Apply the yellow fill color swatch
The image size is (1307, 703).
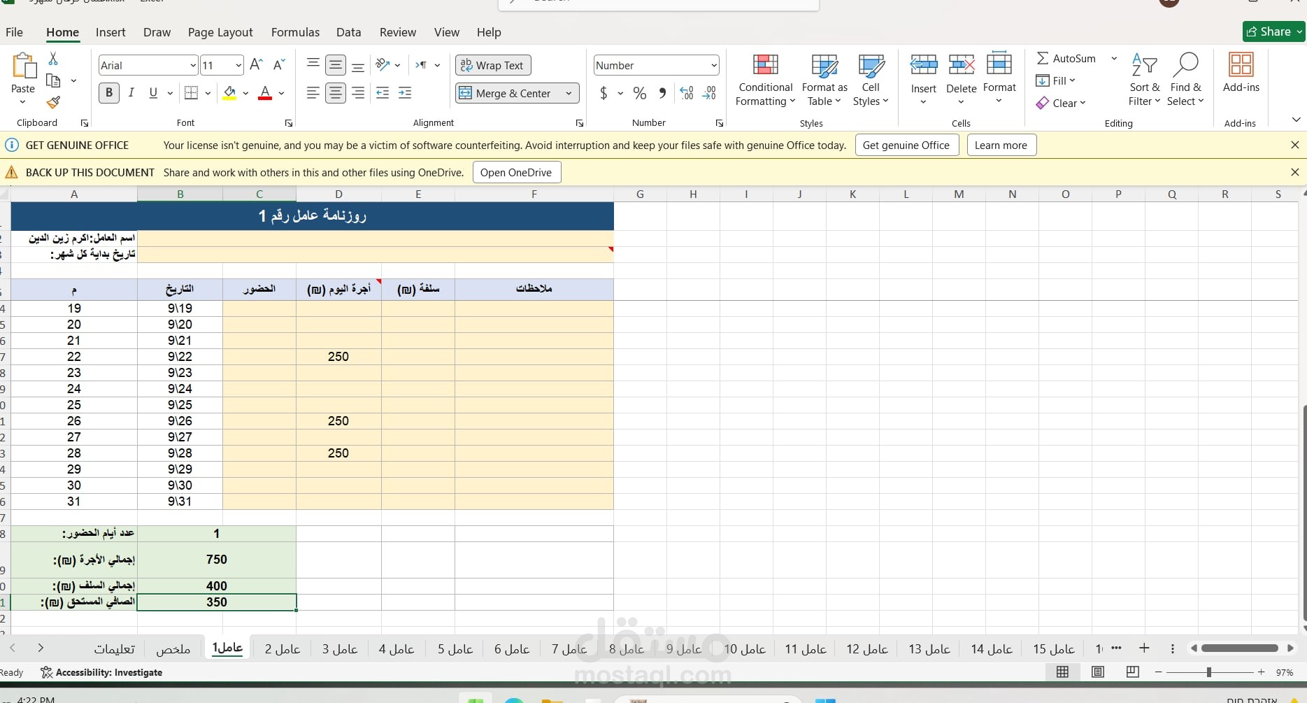(x=229, y=93)
